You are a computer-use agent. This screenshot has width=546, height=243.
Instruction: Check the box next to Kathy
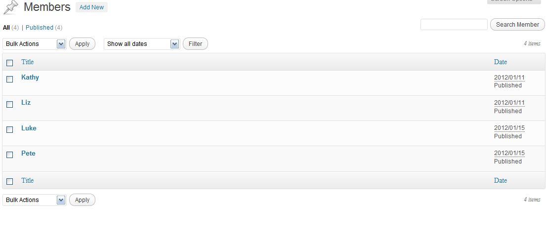(10, 80)
